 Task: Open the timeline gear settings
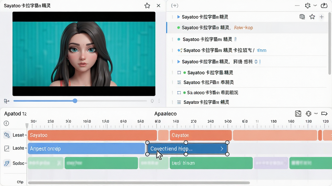(x=309, y=114)
